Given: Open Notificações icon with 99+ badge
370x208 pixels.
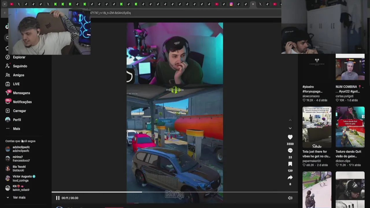Looking at the screenshot, I should 8,102.
